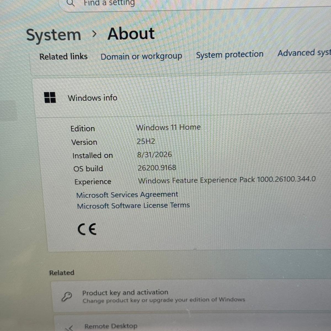The image size is (331, 331).
Task: Open Microsoft Software License Terms link
Action: click(x=133, y=205)
